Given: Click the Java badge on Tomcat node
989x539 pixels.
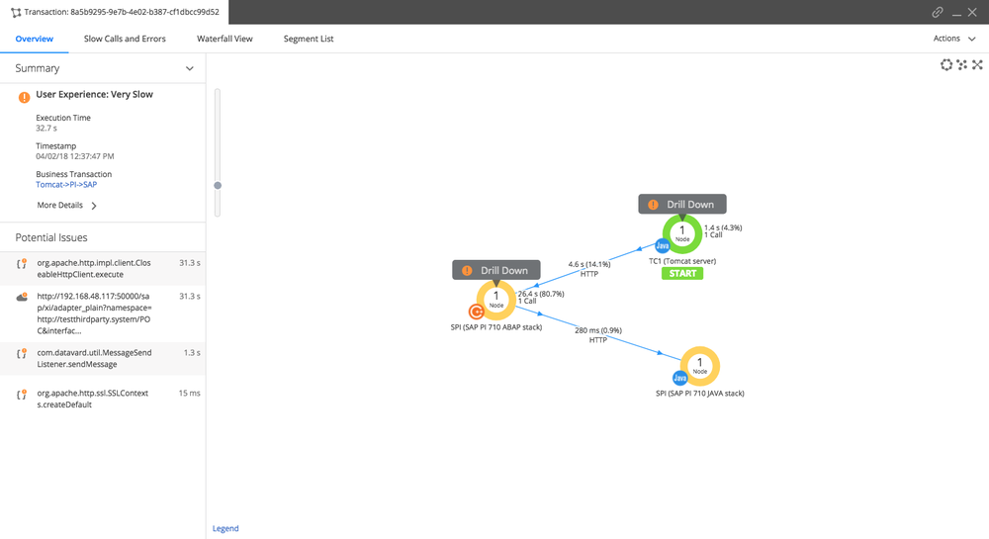Looking at the screenshot, I should 663,246.
